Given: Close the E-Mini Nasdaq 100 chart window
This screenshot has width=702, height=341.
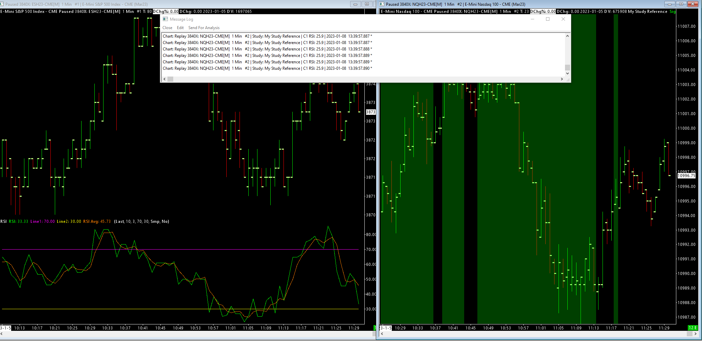Looking at the screenshot, I should click(693, 4).
